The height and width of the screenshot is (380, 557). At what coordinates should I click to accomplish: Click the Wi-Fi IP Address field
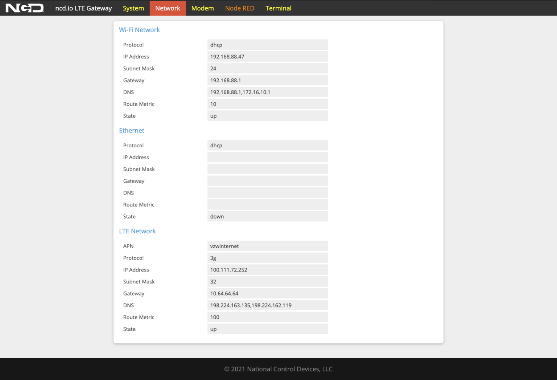pyautogui.click(x=267, y=57)
